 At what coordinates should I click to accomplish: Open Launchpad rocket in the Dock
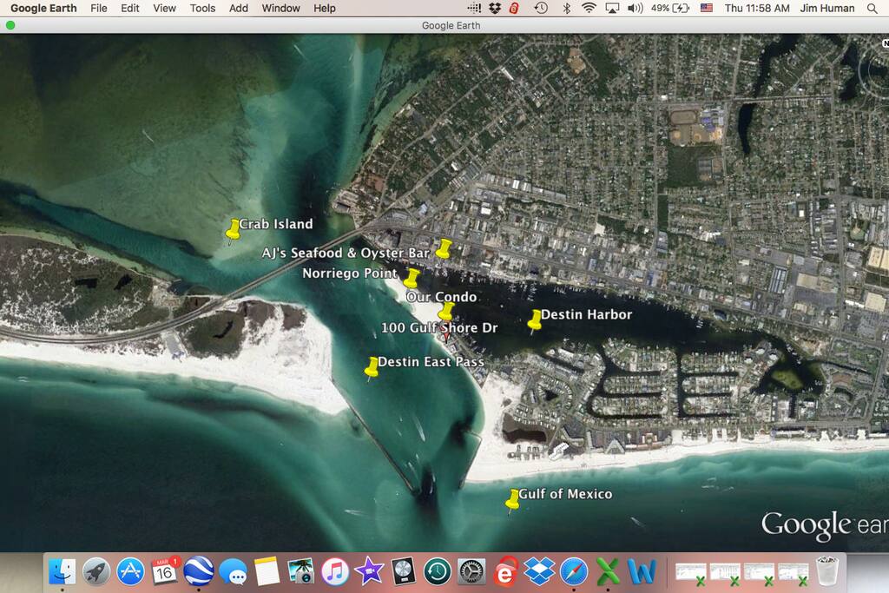96,571
